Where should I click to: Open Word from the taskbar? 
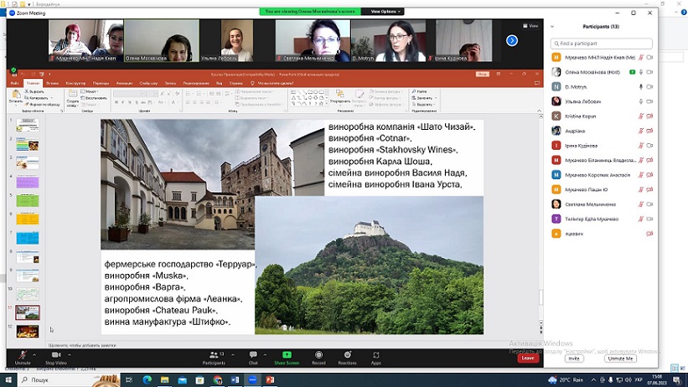[x=235, y=379]
